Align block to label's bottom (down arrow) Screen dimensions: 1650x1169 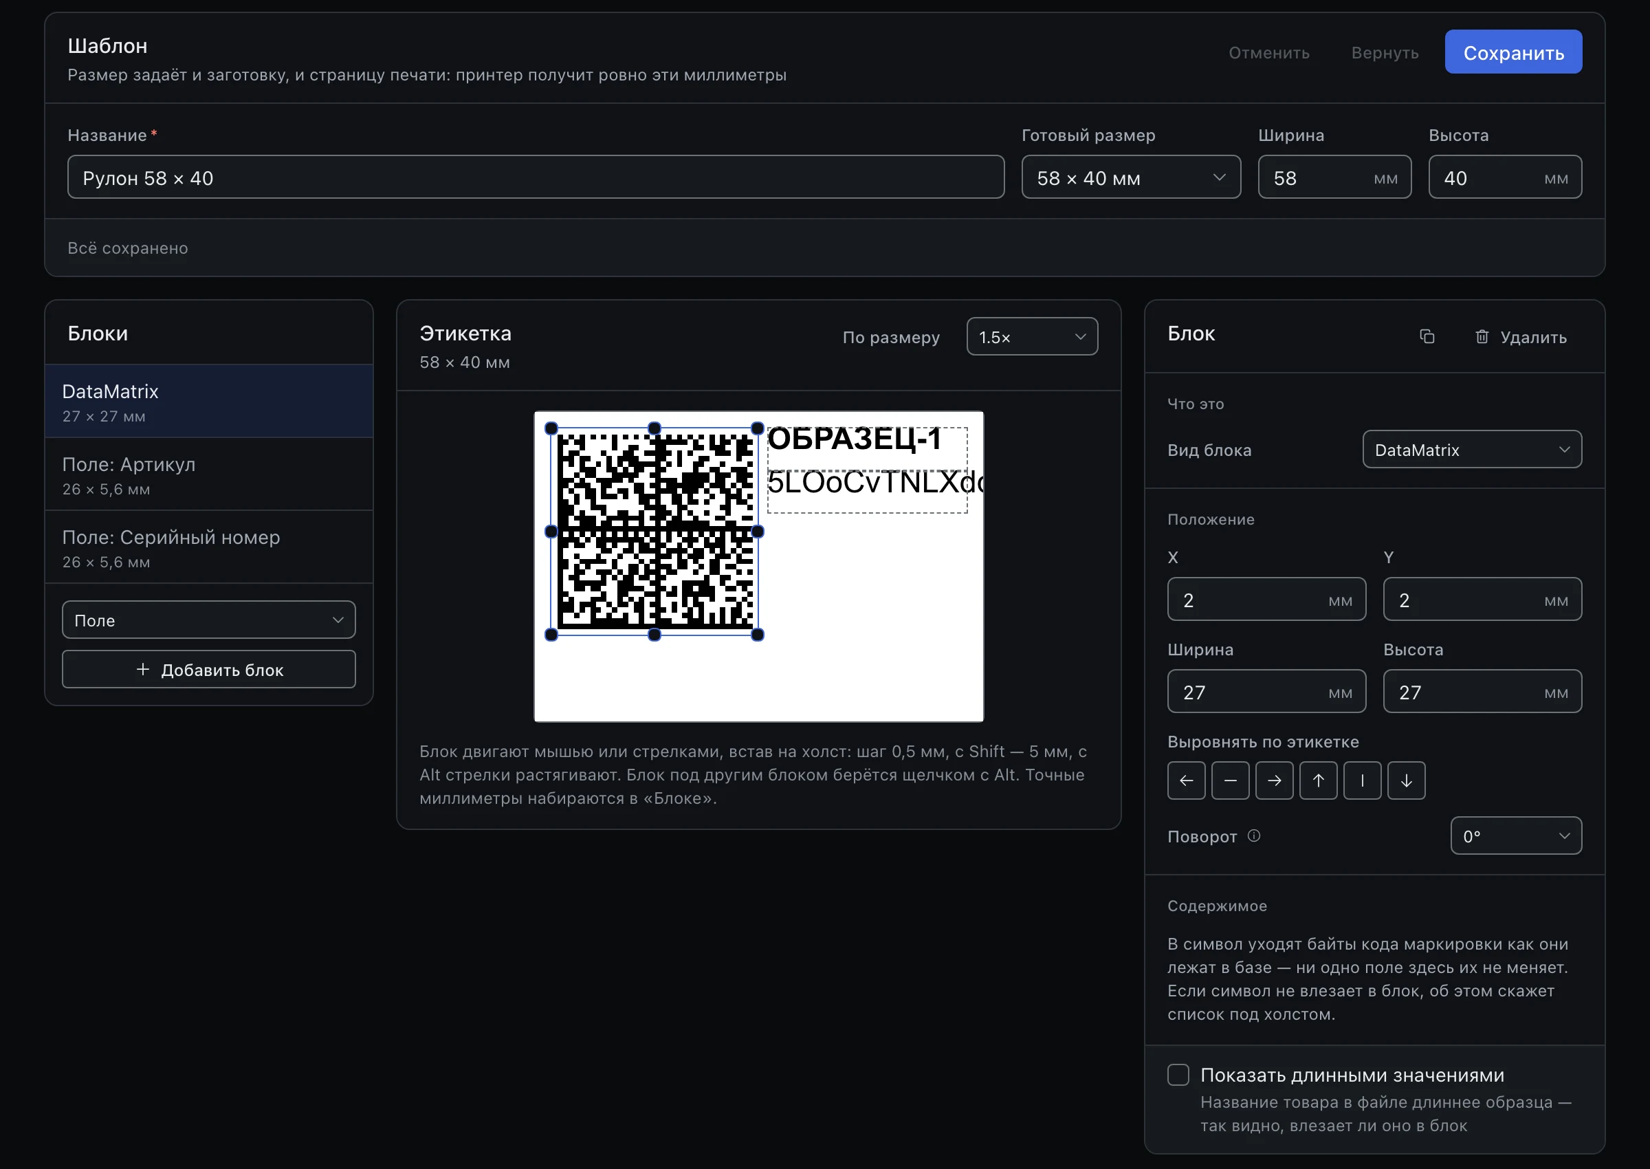[1406, 780]
